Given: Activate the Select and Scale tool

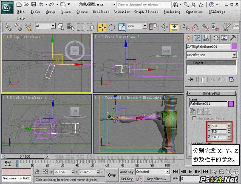Looking at the screenshot, I should (x=122, y=27).
